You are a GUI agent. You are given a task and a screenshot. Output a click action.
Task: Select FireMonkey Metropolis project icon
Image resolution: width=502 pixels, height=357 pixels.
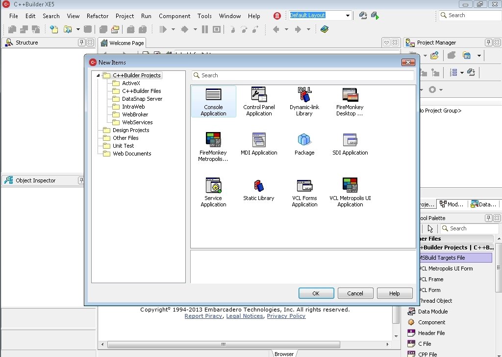pos(213,147)
